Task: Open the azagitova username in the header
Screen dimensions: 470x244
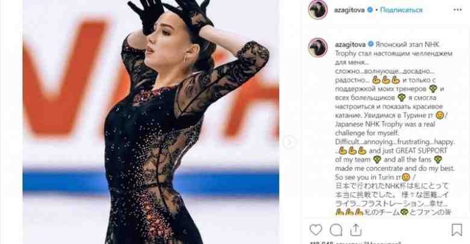Action: 349,10
